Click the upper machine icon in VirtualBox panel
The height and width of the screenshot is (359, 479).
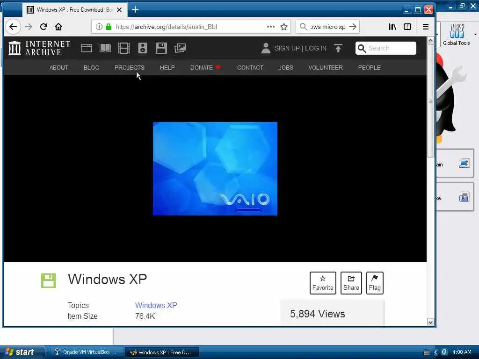[x=464, y=163]
